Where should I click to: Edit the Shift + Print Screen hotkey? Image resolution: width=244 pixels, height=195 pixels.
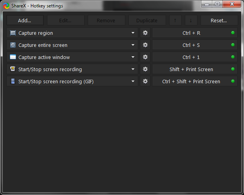[x=192, y=69]
